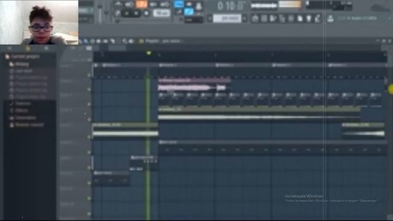Select the Playback speaker tool in playlist toolbar
The width and height of the screenshot is (393, 221).
click(x=131, y=41)
